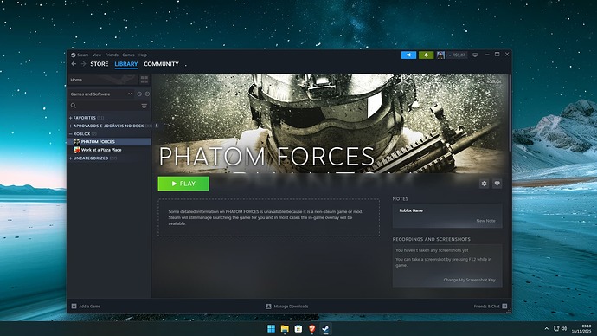597x336 pixels.
Task: Click Steam icon in taskbar
Action: tap(325, 329)
